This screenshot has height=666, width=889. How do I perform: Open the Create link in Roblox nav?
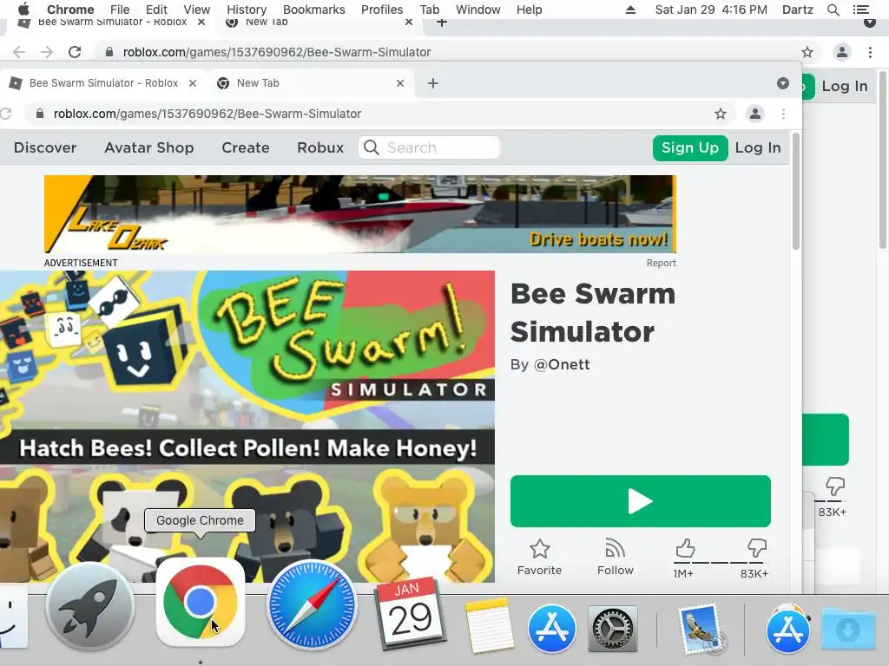(246, 147)
